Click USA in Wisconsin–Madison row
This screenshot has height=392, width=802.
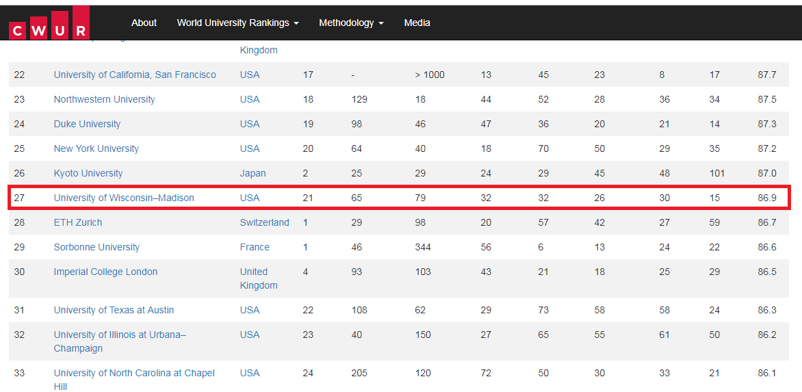(250, 197)
